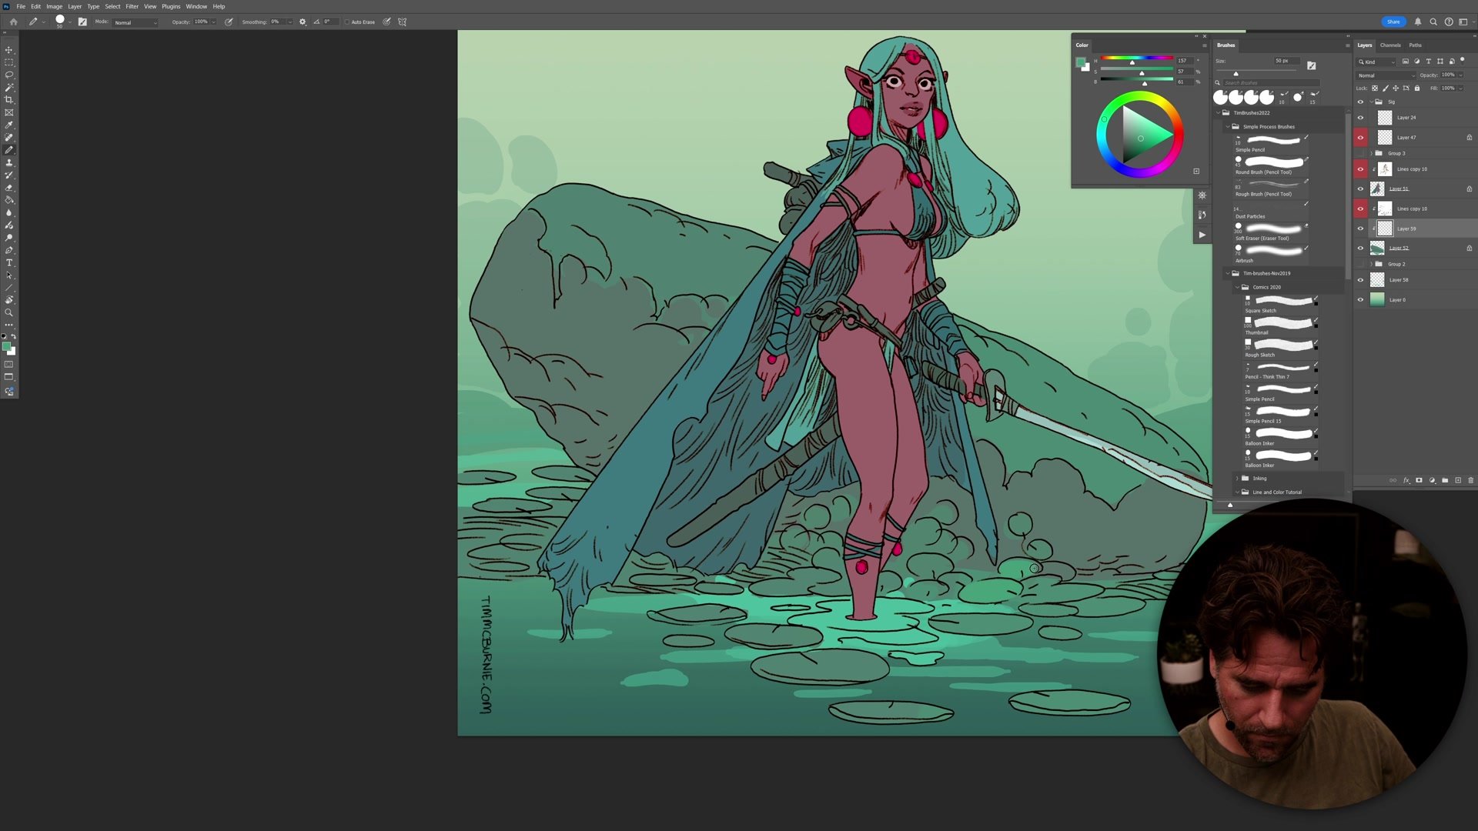
Task: Click the Home icon in options bar
Action: 13,22
